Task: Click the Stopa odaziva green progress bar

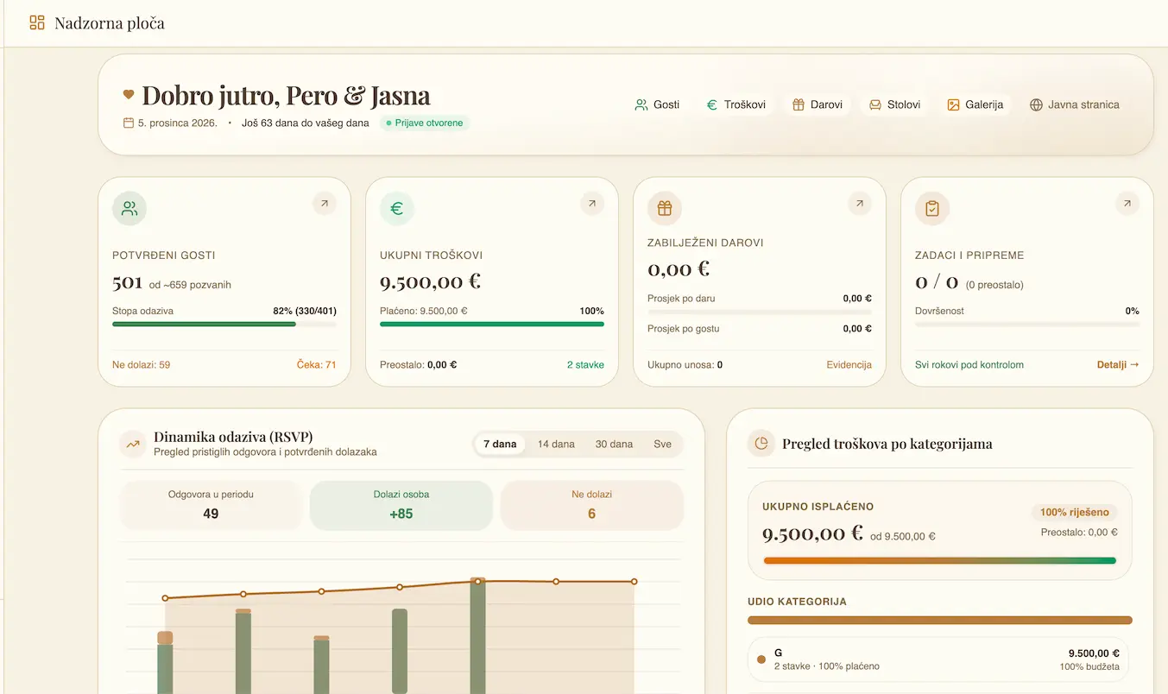Action: 224,325
